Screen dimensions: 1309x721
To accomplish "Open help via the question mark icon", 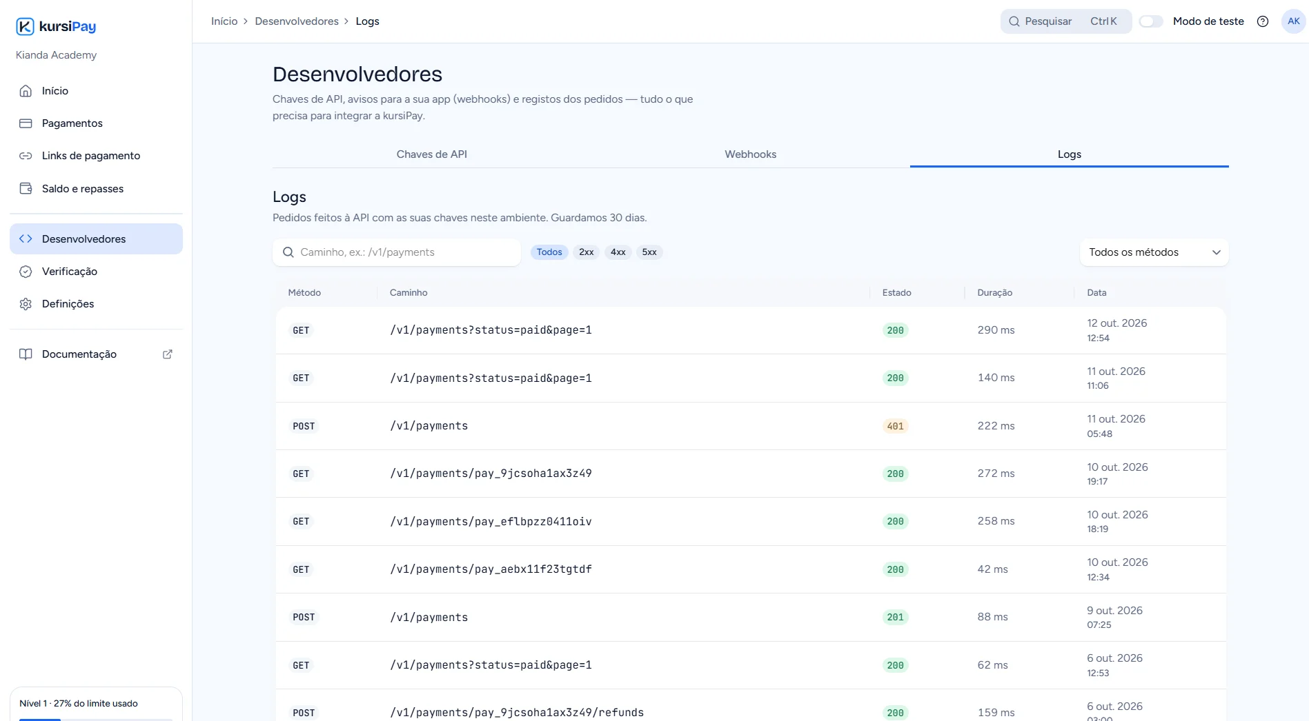I will (x=1263, y=21).
